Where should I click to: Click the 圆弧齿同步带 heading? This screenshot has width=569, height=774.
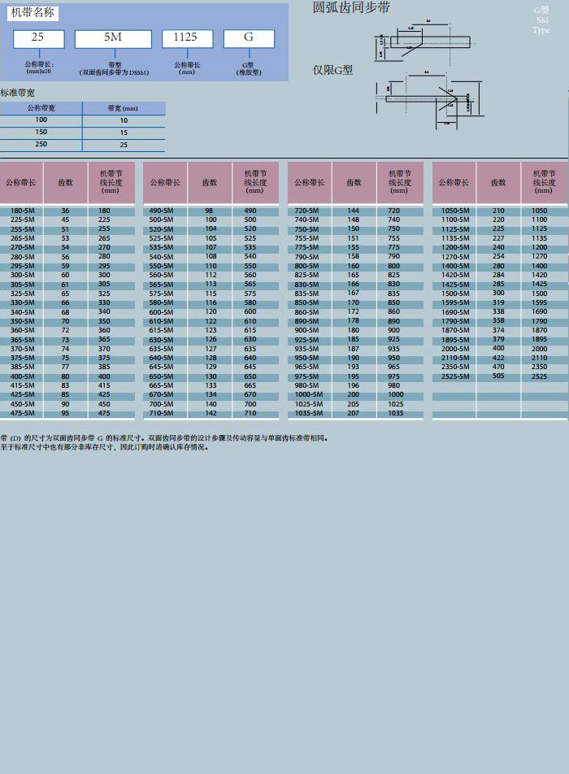[351, 8]
